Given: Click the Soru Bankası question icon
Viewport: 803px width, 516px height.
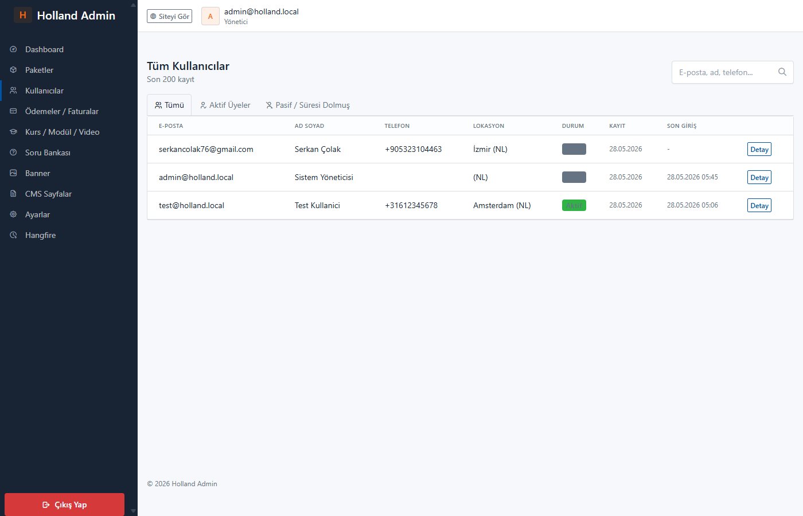Looking at the screenshot, I should pos(13,153).
